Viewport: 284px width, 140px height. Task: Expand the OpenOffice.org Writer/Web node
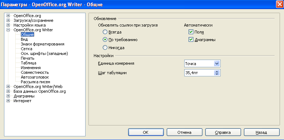tap(8, 87)
